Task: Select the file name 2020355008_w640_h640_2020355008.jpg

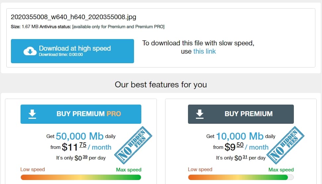Action: pos(73,17)
